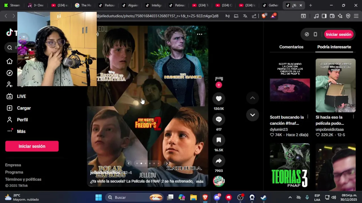Screen dimensions: 362x203
Task: Click the pink Iniciar sesión button in the header
Action: tap(339, 34)
